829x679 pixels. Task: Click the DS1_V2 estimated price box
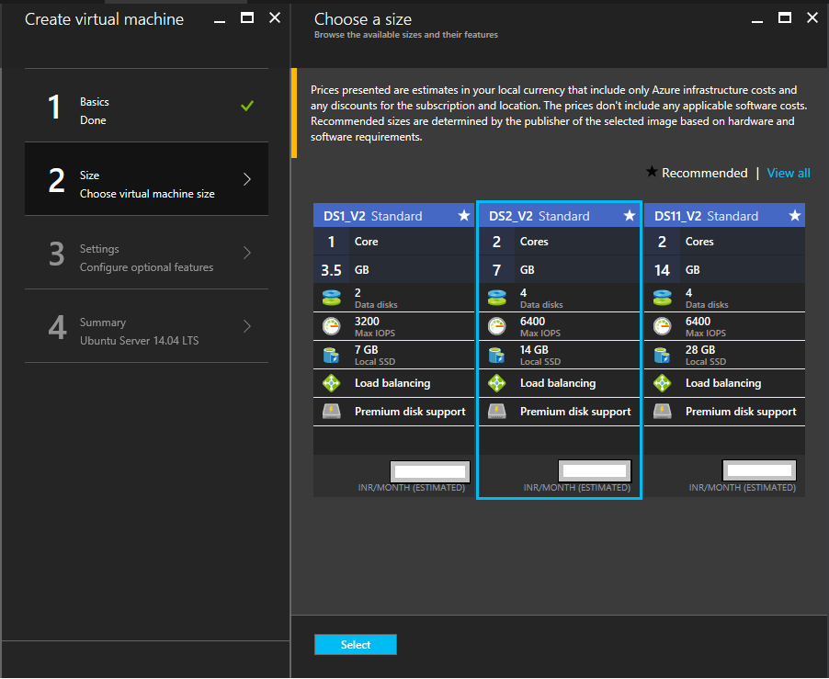click(430, 470)
